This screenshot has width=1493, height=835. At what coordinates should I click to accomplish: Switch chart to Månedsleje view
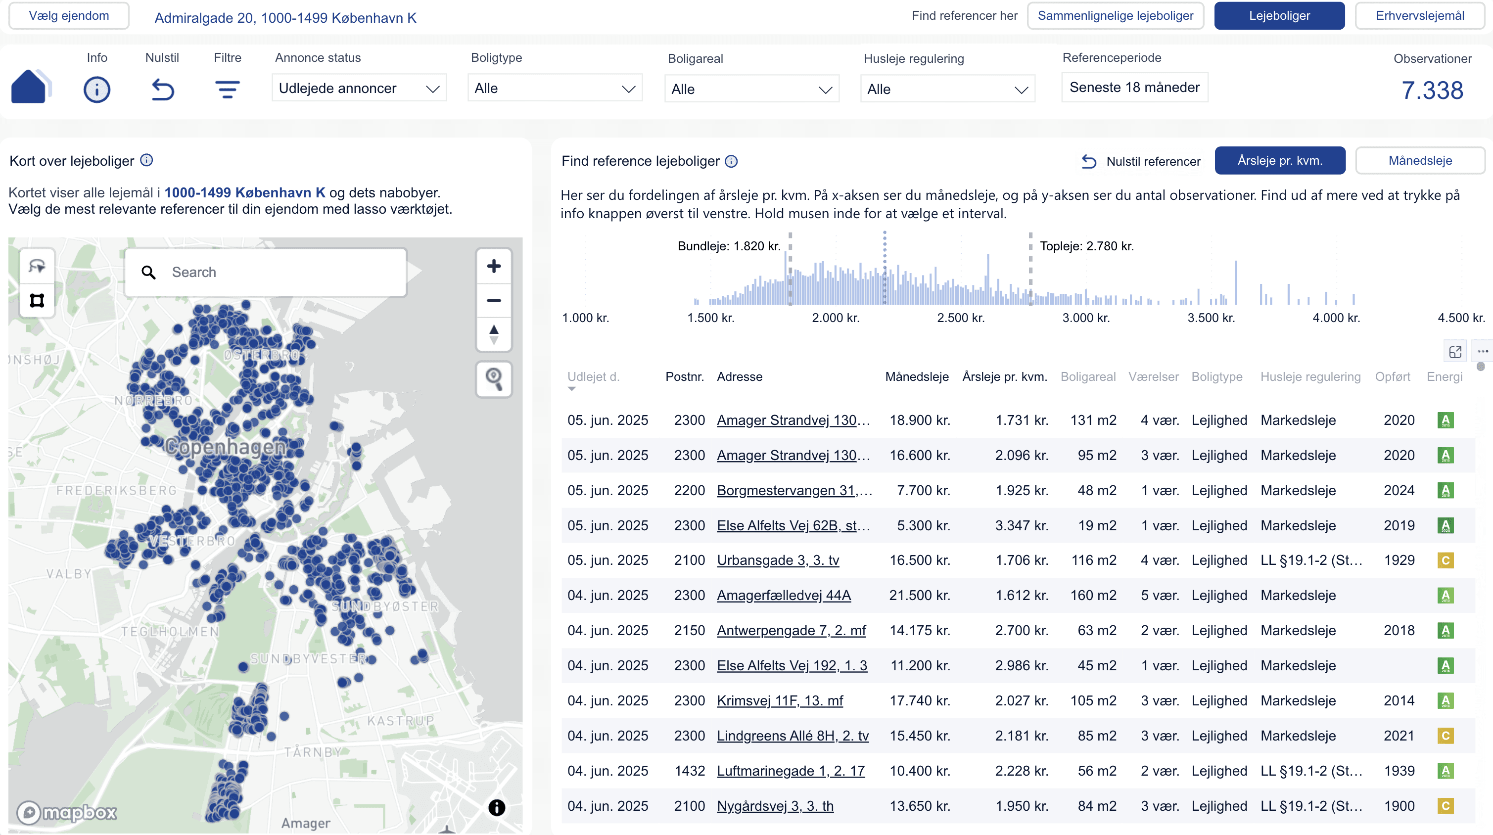tap(1419, 160)
